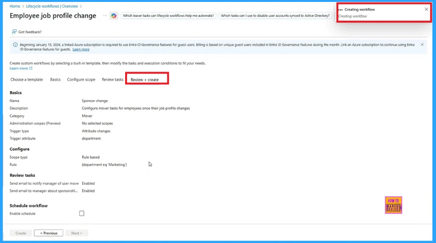The height and width of the screenshot is (243, 436).
Task: Switch to Choose a template tab
Action: point(26,79)
